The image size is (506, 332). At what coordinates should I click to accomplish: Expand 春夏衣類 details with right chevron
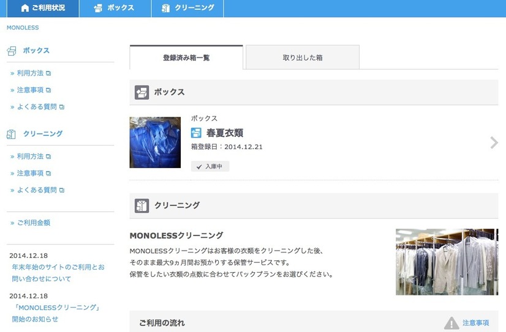click(494, 142)
